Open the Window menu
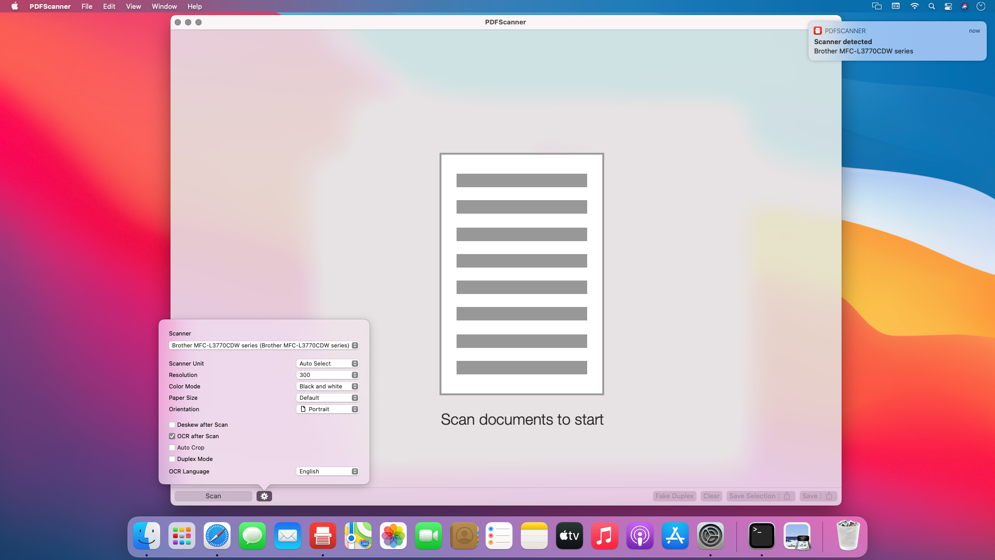This screenshot has height=560, width=995. click(x=164, y=6)
